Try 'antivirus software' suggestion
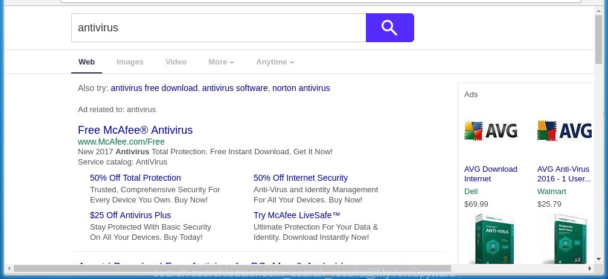 point(235,88)
